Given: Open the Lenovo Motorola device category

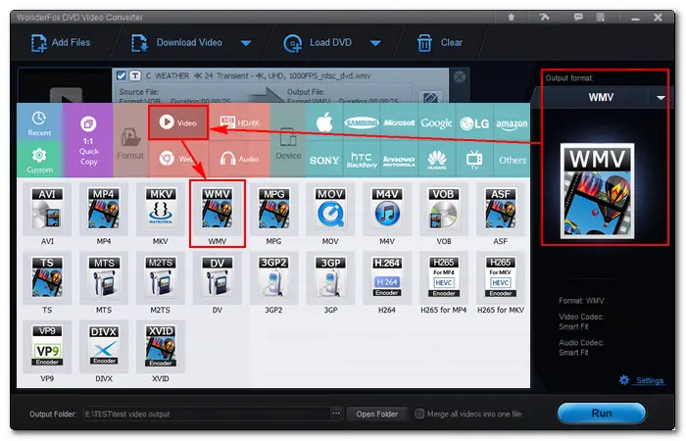Looking at the screenshot, I should [x=399, y=159].
